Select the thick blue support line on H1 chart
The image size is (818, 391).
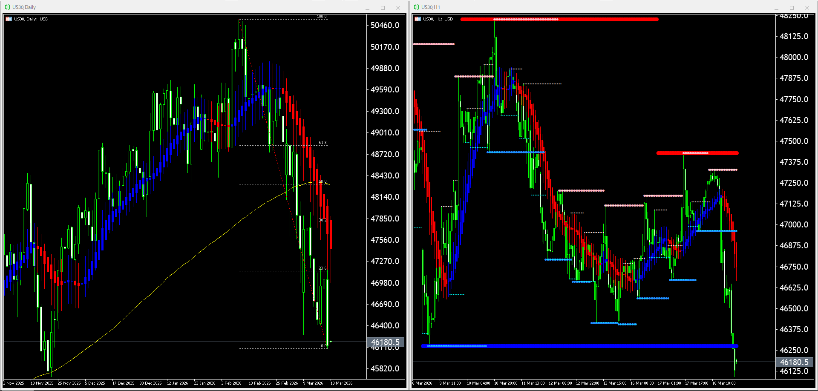[579, 346]
